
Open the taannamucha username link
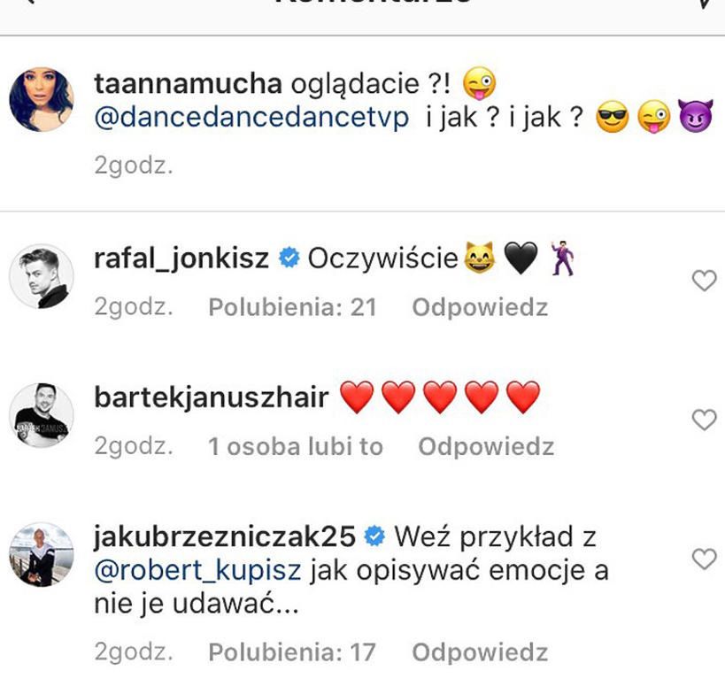188,84
